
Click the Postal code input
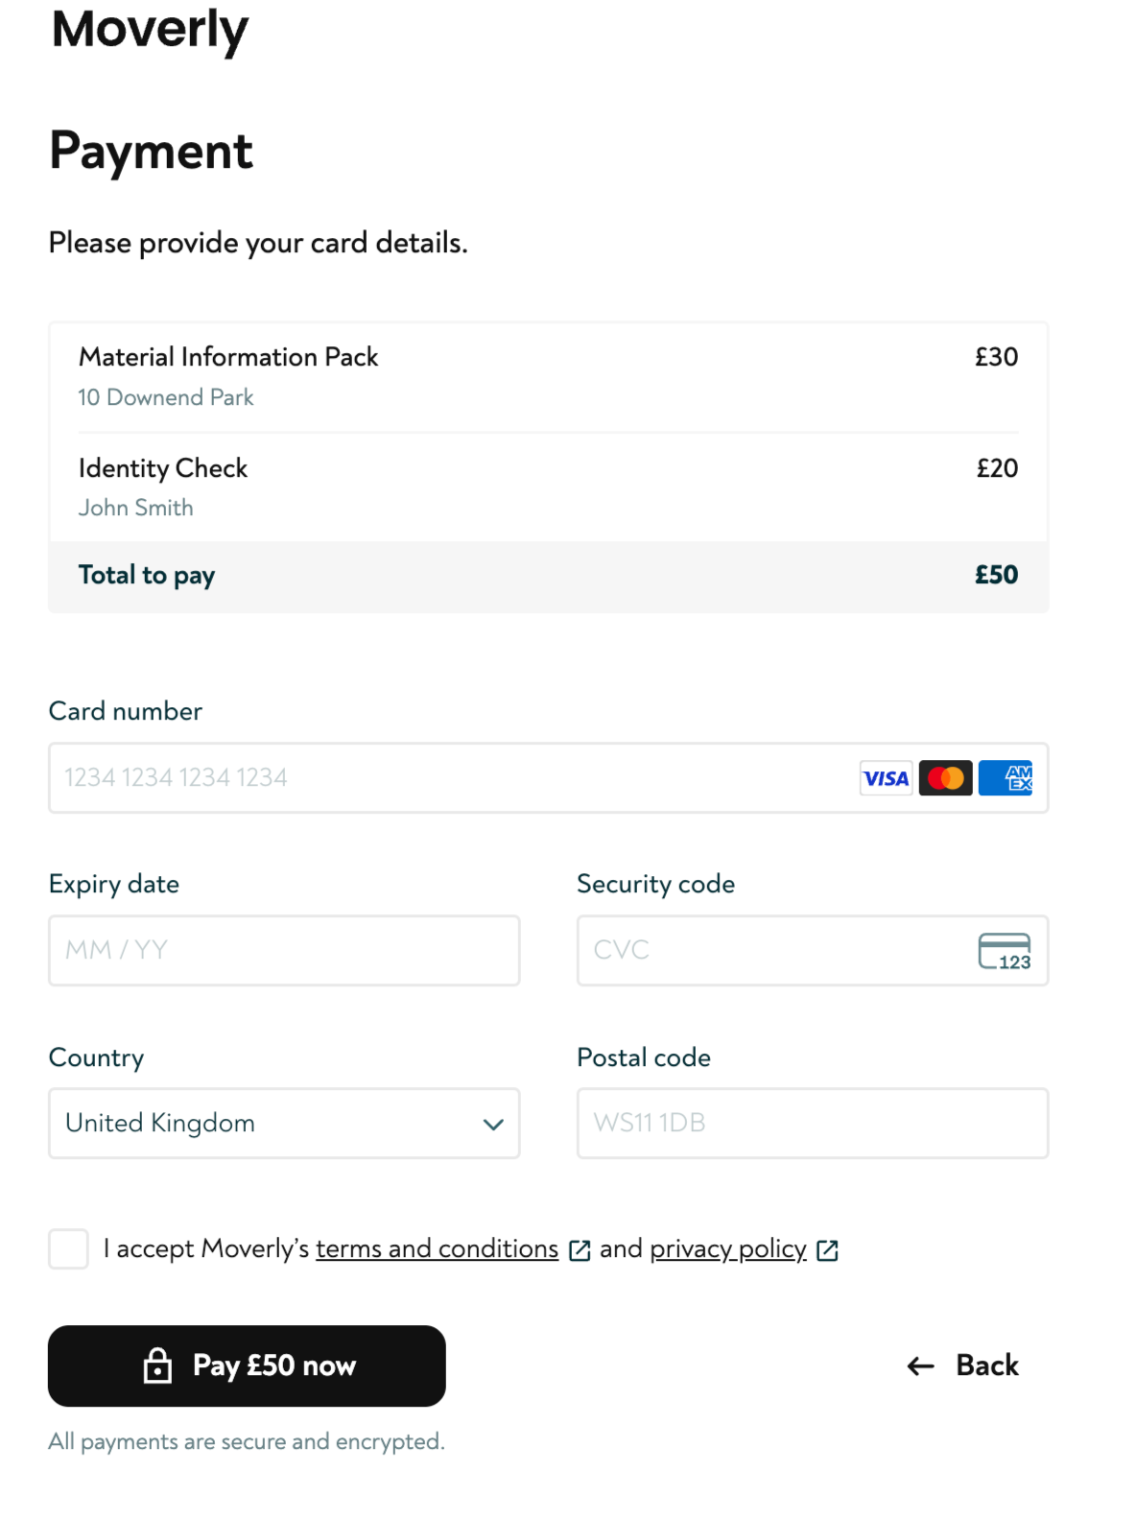click(x=812, y=1124)
